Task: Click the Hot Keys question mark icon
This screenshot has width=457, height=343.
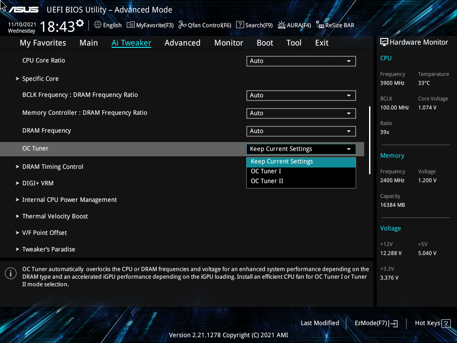Action: [446, 323]
